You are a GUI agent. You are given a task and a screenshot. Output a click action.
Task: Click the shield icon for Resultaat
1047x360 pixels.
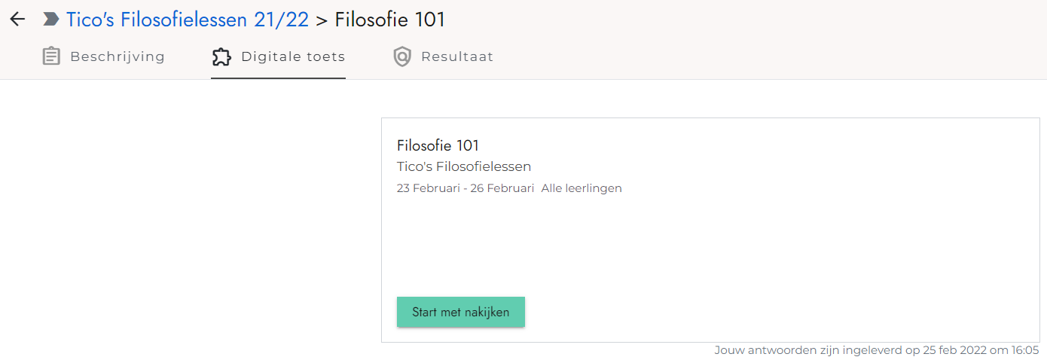(402, 56)
